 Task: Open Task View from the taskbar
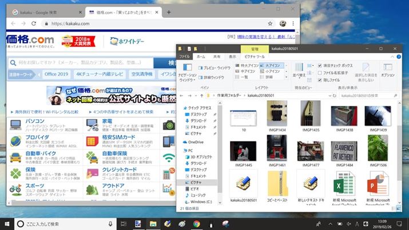(124, 224)
